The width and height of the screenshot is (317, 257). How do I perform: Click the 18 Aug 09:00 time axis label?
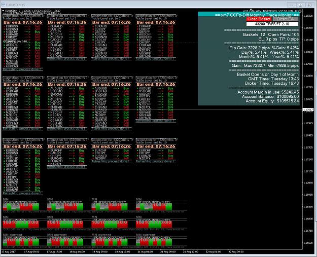(100, 252)
